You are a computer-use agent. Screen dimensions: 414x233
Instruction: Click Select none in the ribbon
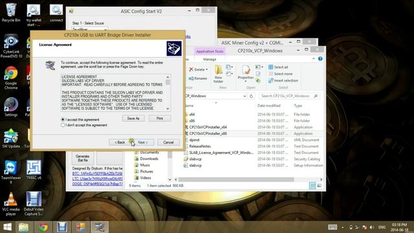point(280,74)
